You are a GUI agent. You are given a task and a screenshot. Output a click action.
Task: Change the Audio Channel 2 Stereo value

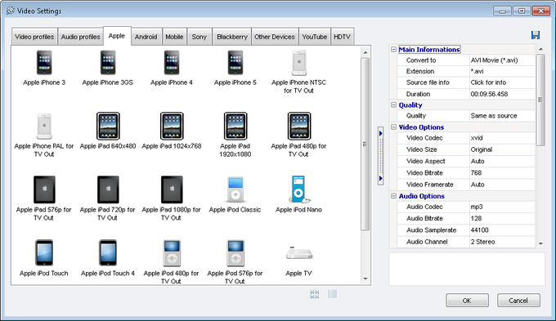click(502, 242)
